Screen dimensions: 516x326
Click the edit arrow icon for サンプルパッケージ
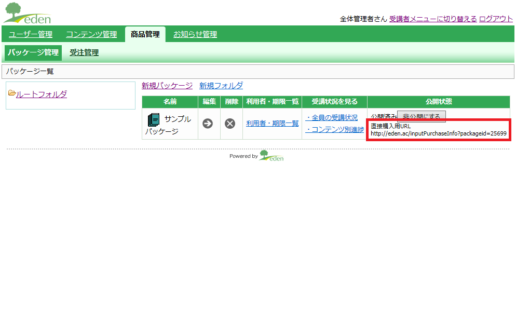207,124
